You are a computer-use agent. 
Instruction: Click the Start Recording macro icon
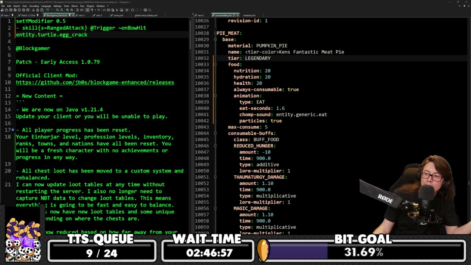point(132,10)
